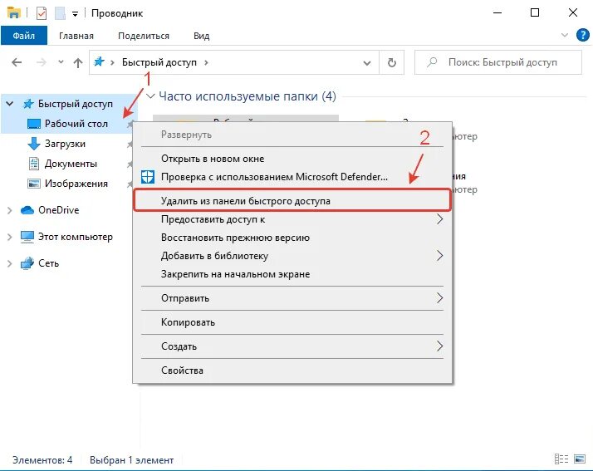The width and height of the screenshot is (593, 471).
Task: Select Загрузки in the navigation pane
Action: coord(65,144)
